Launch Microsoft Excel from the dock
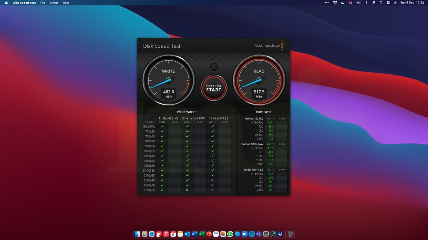428x240 pixels. [x=201, y=234]
